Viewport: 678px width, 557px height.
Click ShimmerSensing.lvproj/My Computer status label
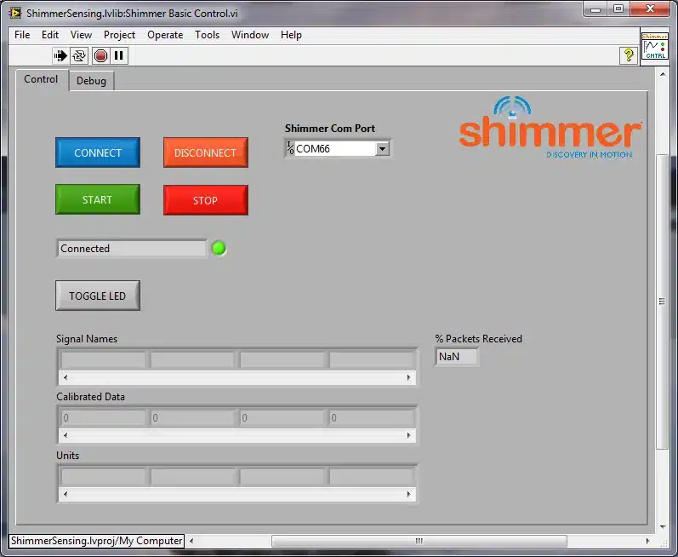[x=96, y=541]
